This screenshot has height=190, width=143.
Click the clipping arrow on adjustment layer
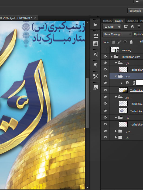tap(121, 83)
